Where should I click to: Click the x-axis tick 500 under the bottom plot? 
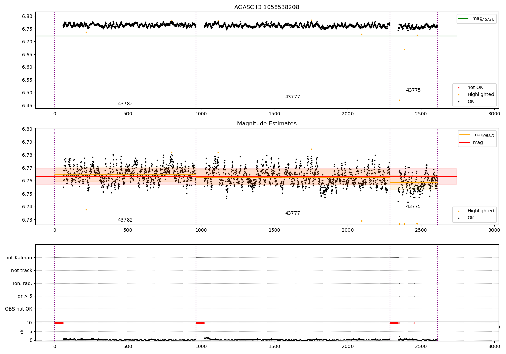pos(128,347)
